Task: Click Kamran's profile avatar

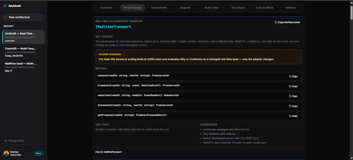Action: [x=6, y=153]
